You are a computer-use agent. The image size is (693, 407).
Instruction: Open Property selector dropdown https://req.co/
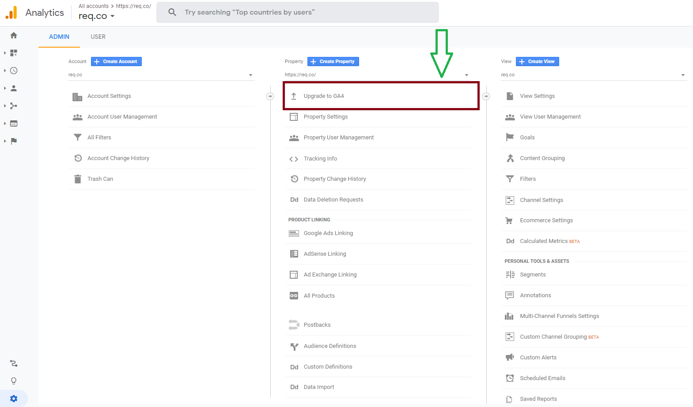[x=377, y=75]
